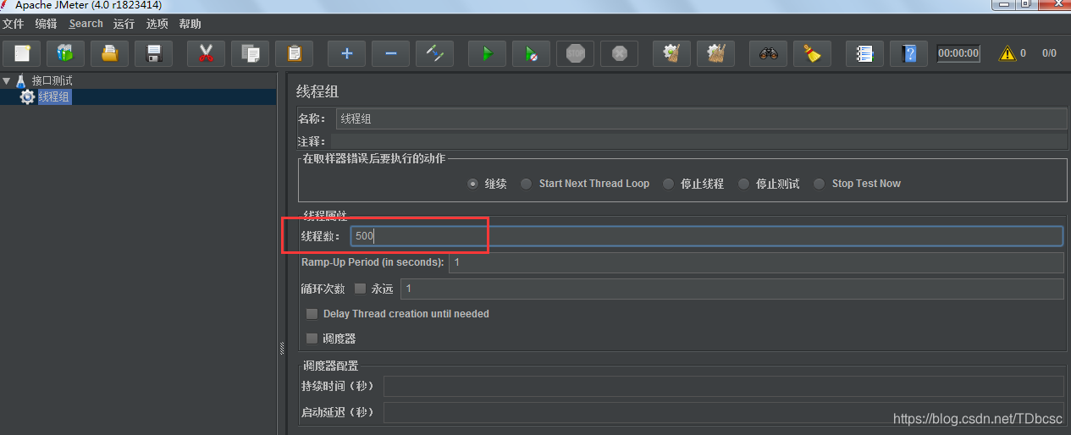Select the 线程组 node in the tree
The width and height of the screenshot is (1071, 435).
click(x=54, y=97)
